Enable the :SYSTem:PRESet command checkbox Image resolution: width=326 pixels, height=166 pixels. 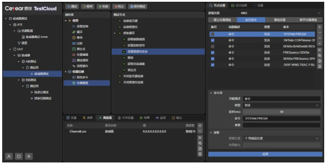[x=212, y=34]
